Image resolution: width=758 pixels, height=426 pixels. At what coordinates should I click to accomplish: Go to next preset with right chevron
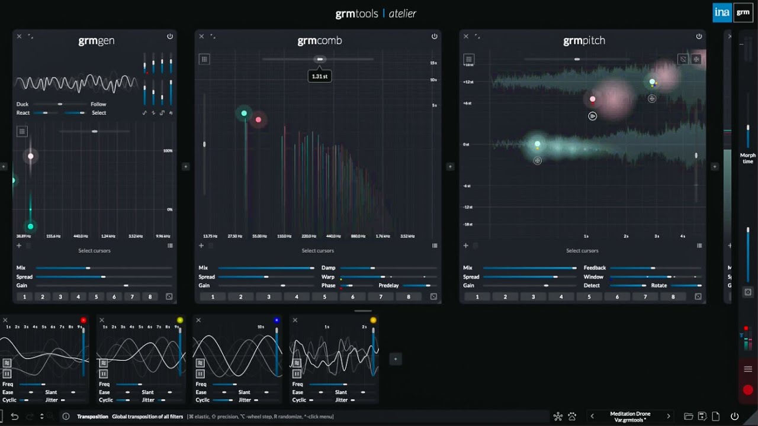click(669, 417)
